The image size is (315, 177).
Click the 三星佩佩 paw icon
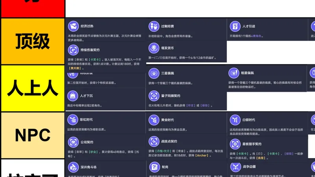[154, 73]
